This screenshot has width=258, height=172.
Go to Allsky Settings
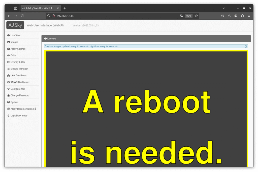point(18,49)
